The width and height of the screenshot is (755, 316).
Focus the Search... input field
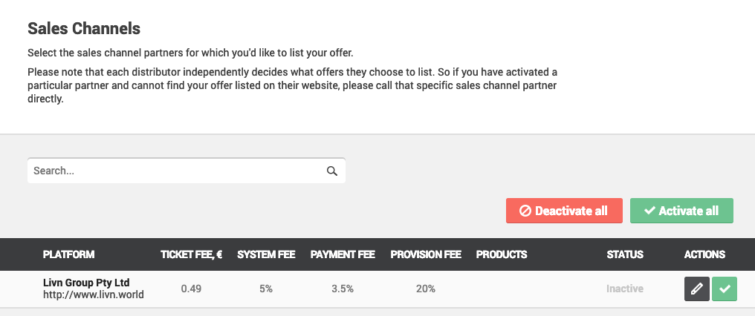187,171
